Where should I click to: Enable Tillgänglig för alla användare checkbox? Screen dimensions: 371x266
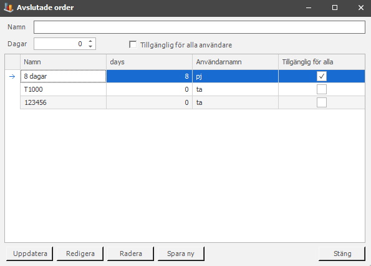(x=133, y=44)
